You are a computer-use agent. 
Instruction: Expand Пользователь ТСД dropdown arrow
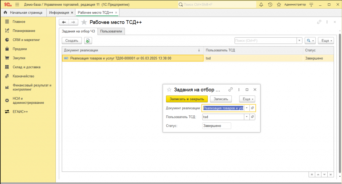coord(247,117)
